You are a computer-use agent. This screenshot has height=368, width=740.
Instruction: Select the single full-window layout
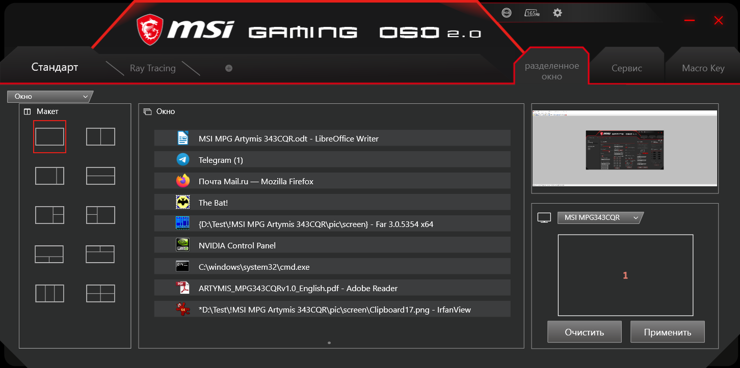coord(49,136)
